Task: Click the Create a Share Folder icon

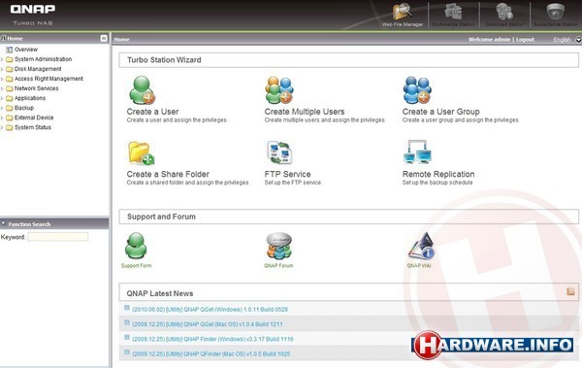Action: click(141, 152)
